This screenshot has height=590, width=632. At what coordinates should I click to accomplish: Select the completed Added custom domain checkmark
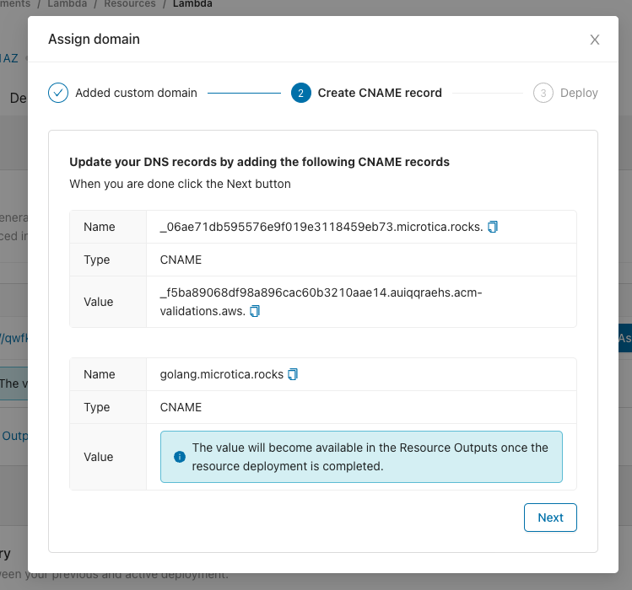point(58,93)
